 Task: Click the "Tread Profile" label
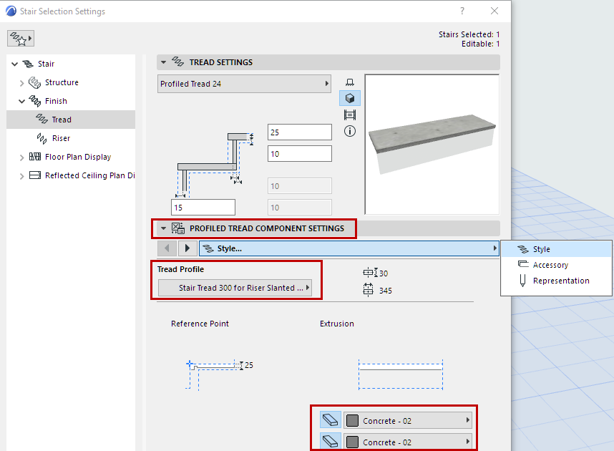pyautogui.click(x=180, y=269)
